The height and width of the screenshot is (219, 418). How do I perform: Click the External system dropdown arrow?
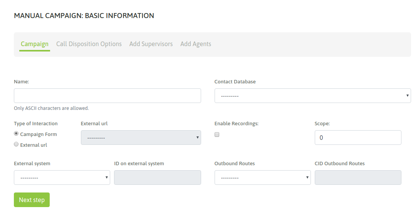[x=106, y=178]
